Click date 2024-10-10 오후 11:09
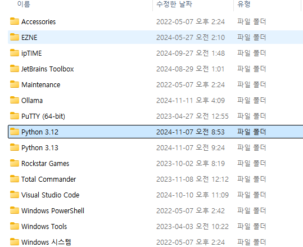 coord(192,195)
